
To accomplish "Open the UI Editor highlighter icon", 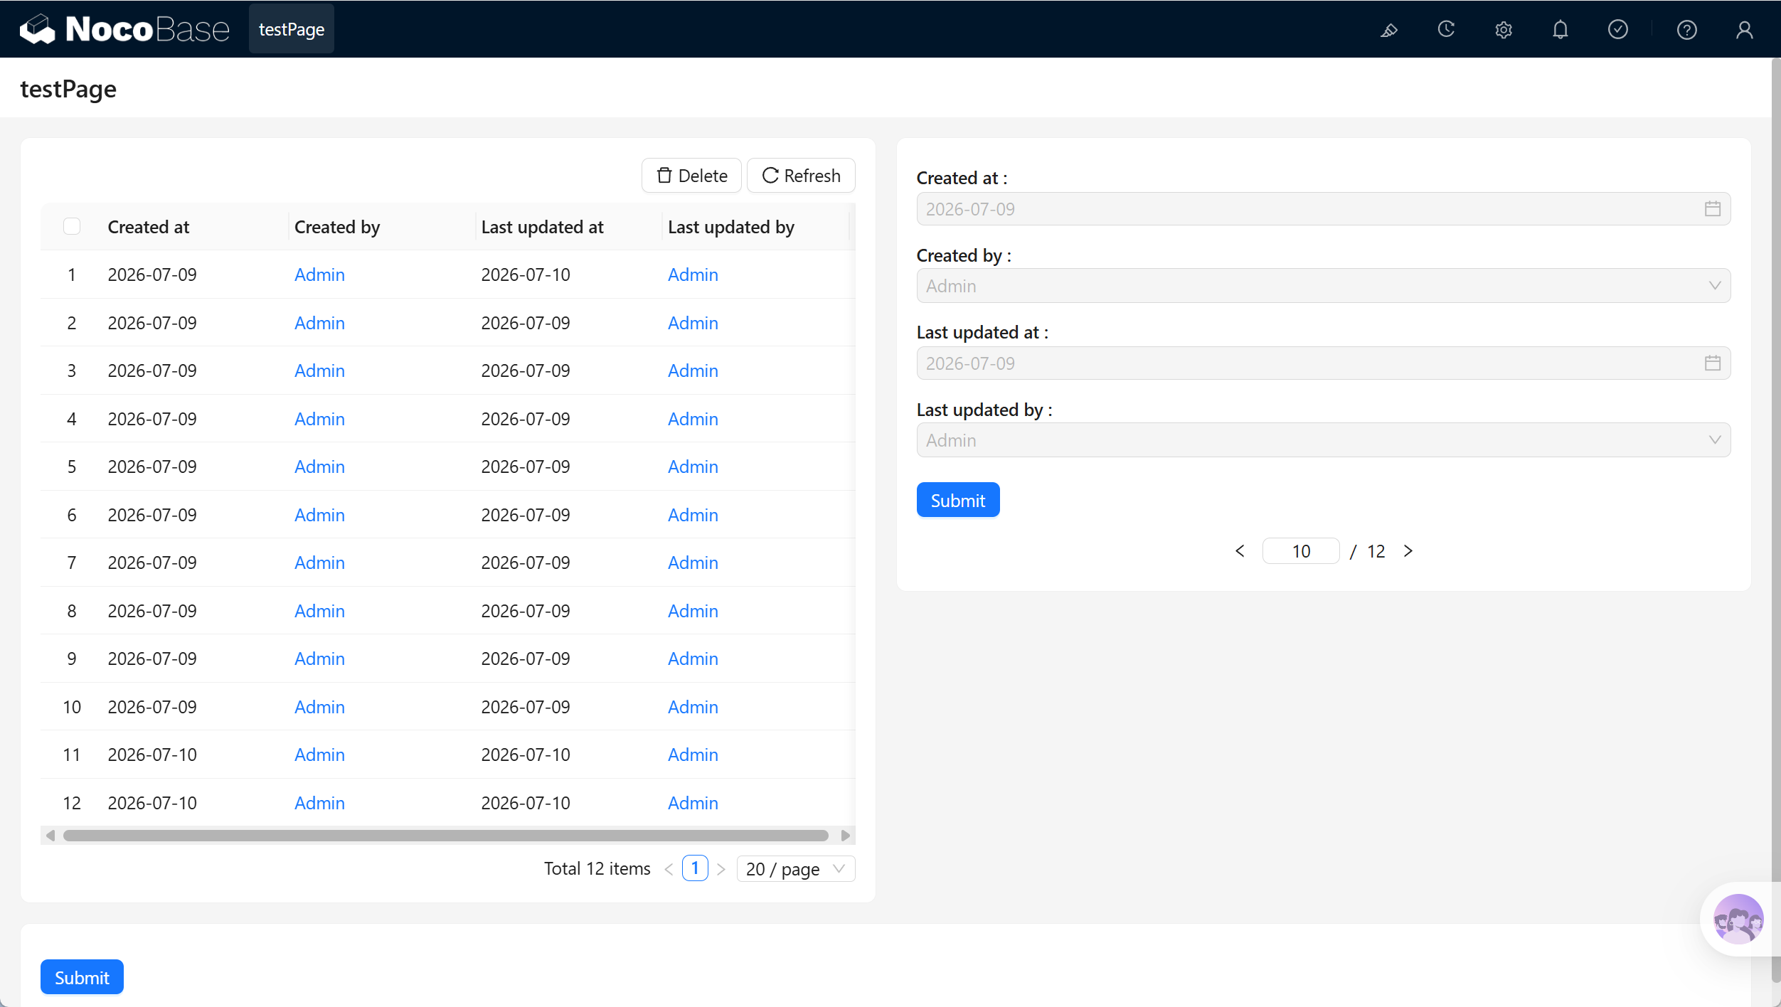I will [x=1388, y=30].
